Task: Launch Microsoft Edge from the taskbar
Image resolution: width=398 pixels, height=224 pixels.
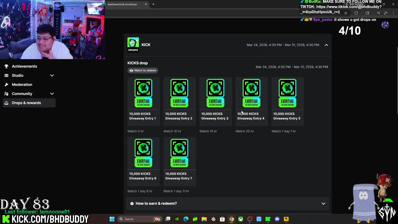Action: (x=186, y=219)
